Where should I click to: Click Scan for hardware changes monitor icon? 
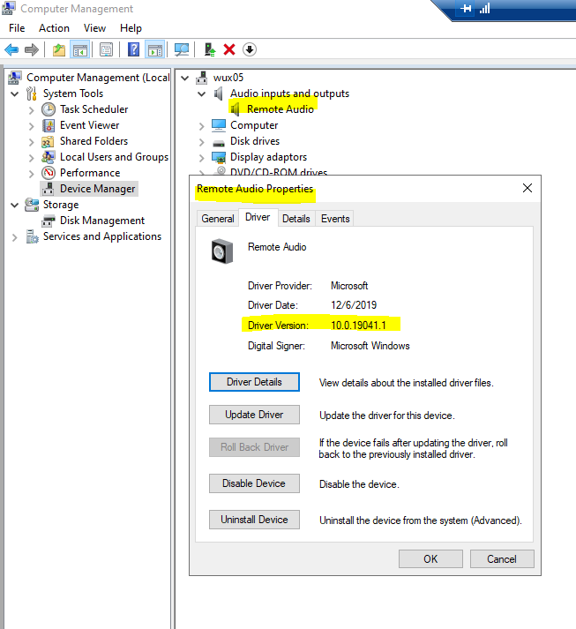[182, 49]
